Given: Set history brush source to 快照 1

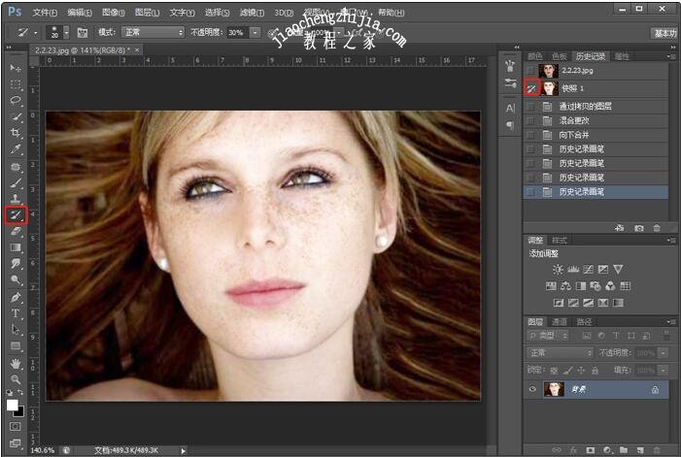Looking at the screenshot, I should tap(531, 87).
